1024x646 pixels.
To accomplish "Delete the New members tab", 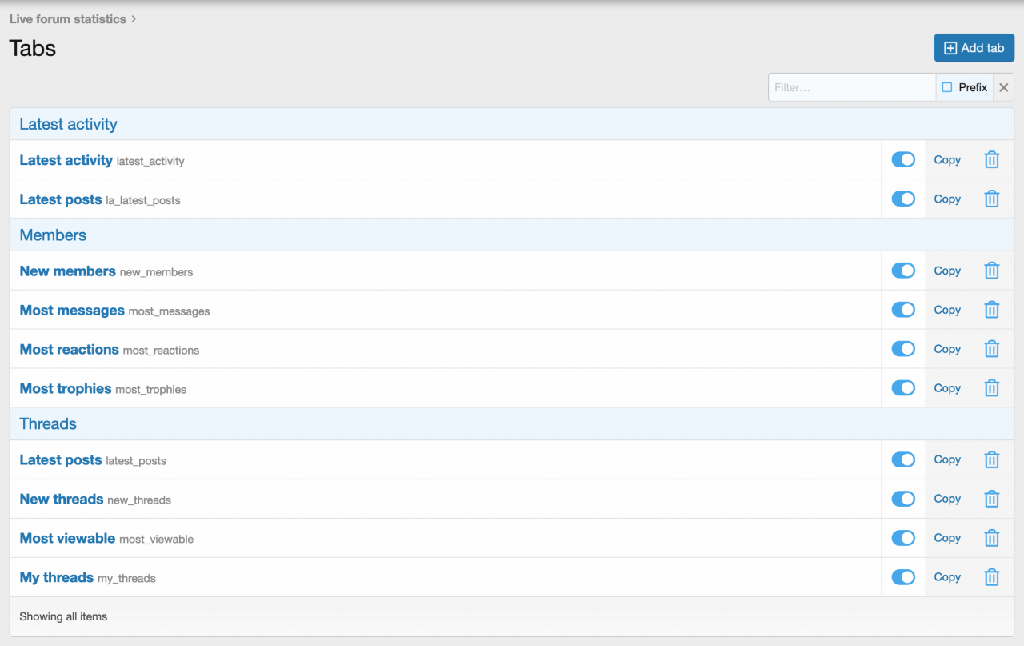I will [991, 271].
